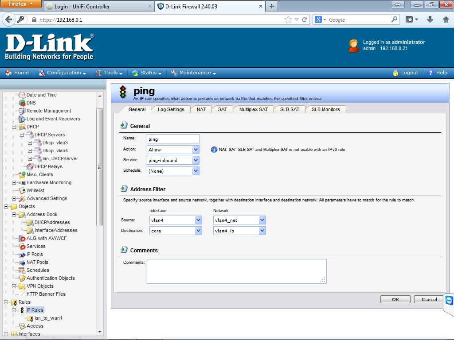
Task: Open the Google search engine selector icon
Action: click(x=320, y=19)
